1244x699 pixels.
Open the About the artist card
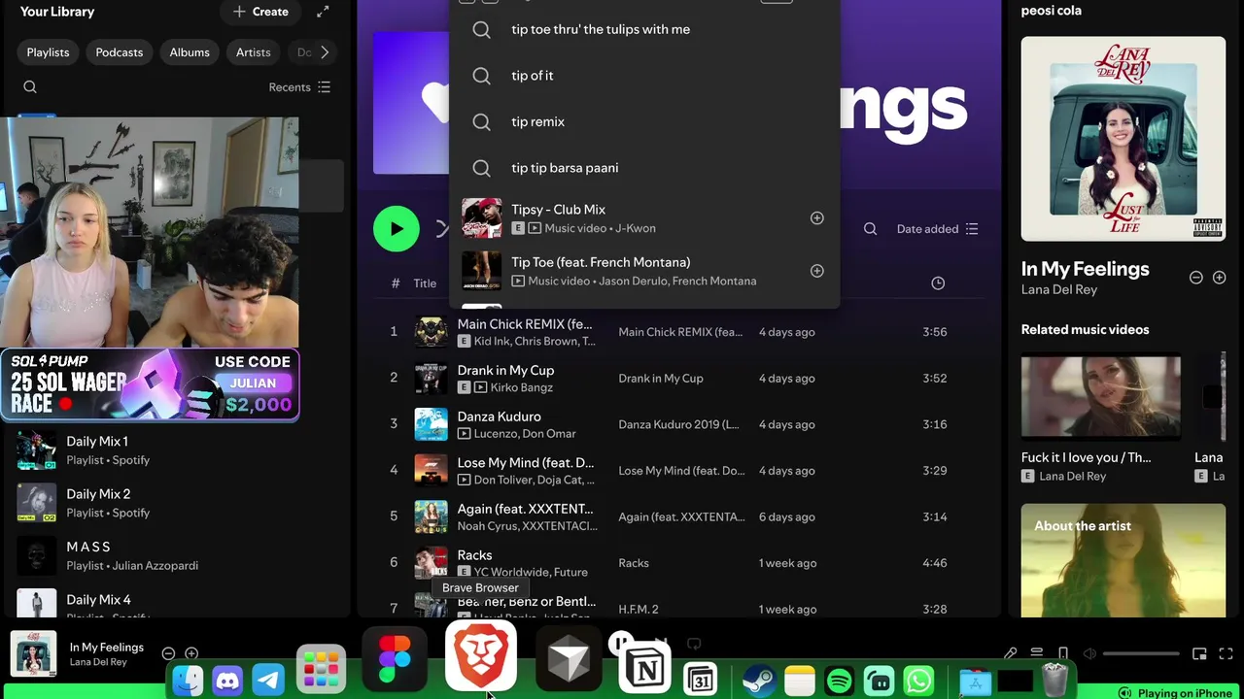1123,560
